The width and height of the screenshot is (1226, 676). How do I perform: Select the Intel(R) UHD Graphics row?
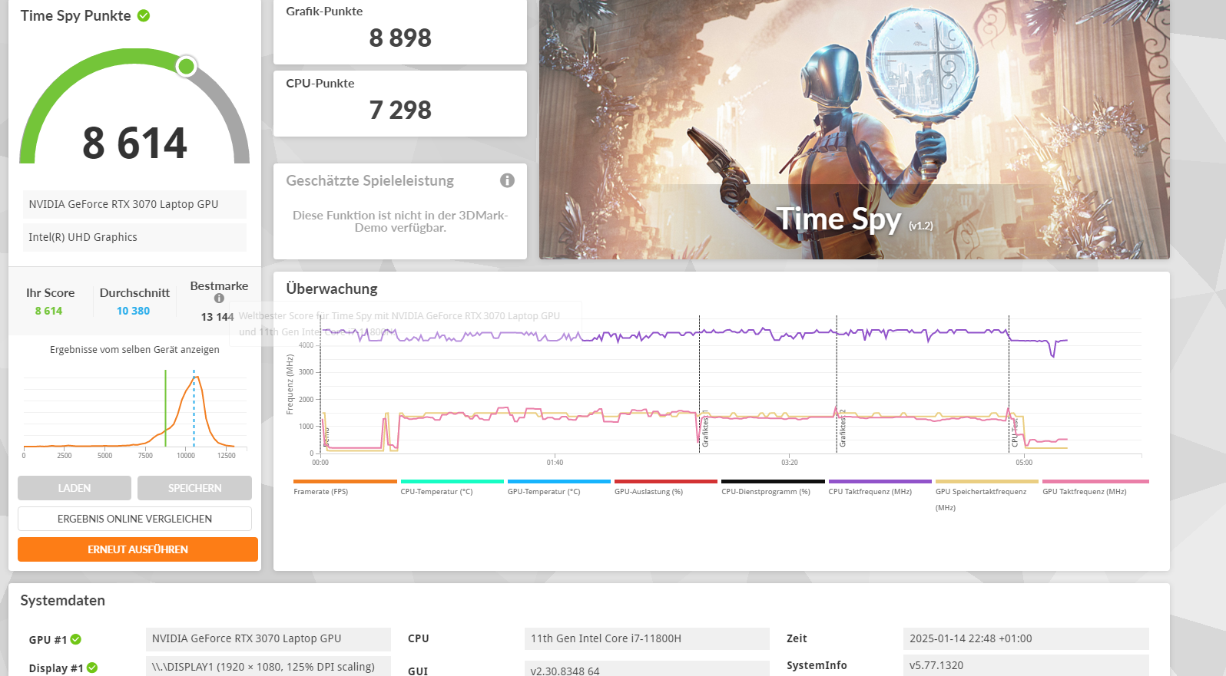(134, 237)
